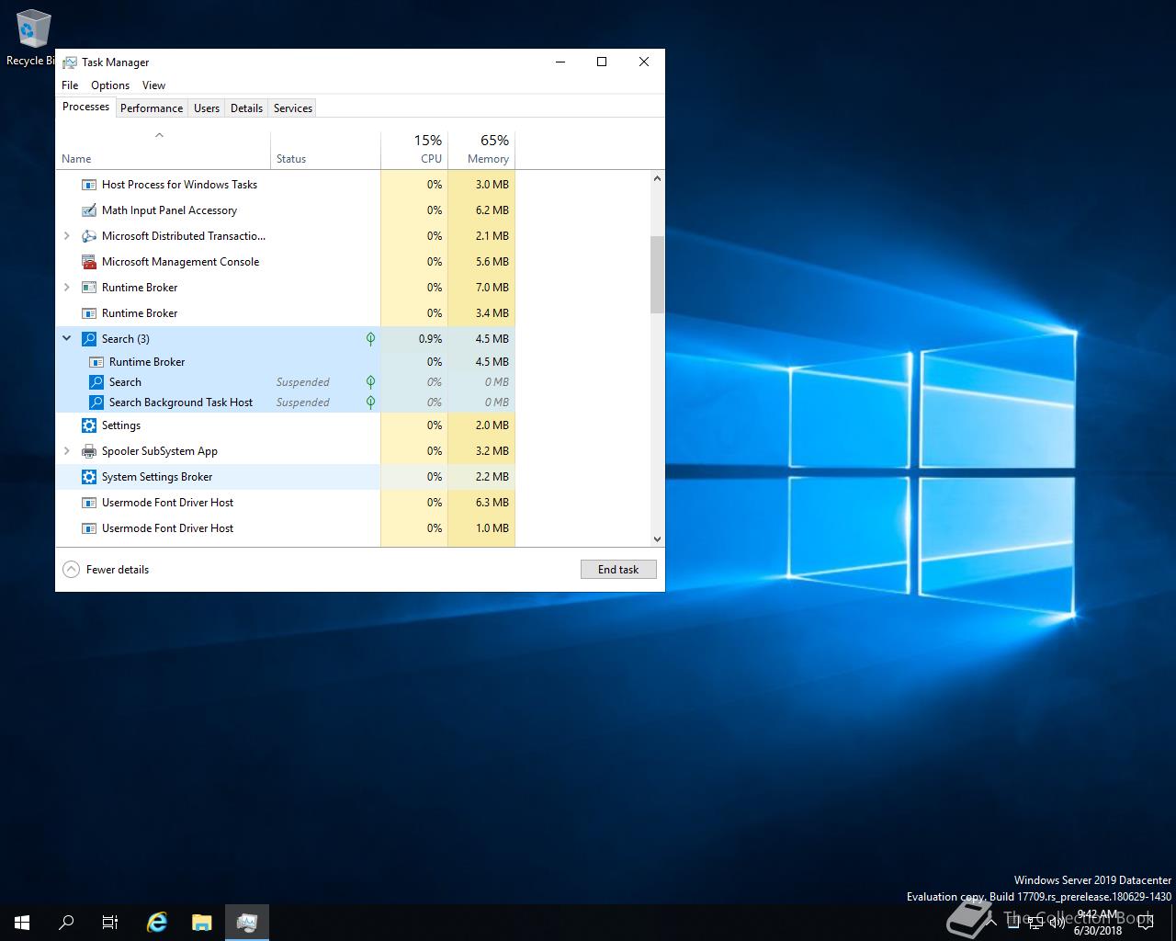The height and width of the screenshot is (941, 1176).
Task: Click the taskbar clock showing 9:42 AM
Action: pos(1098,923)
